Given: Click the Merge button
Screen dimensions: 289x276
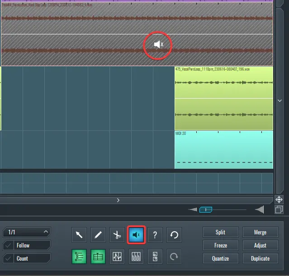Looking at the screenshot, I should [260, 232].
